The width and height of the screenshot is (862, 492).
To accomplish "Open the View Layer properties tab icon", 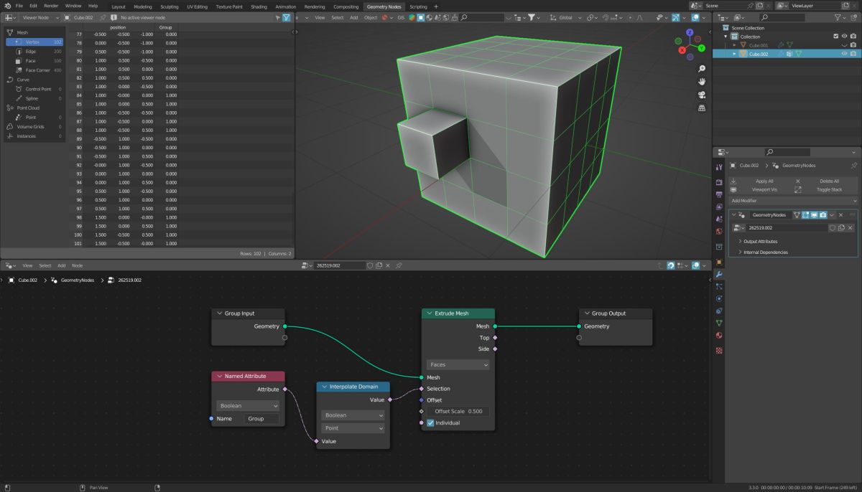I will pyautogui.click(x=719, y=207).
